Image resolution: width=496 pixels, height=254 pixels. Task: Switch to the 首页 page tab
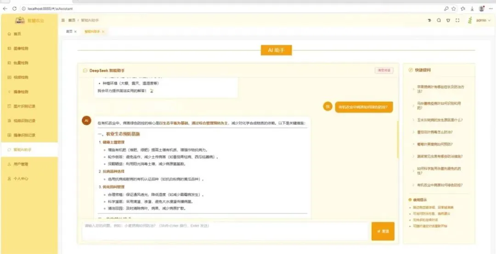(69, 32)
